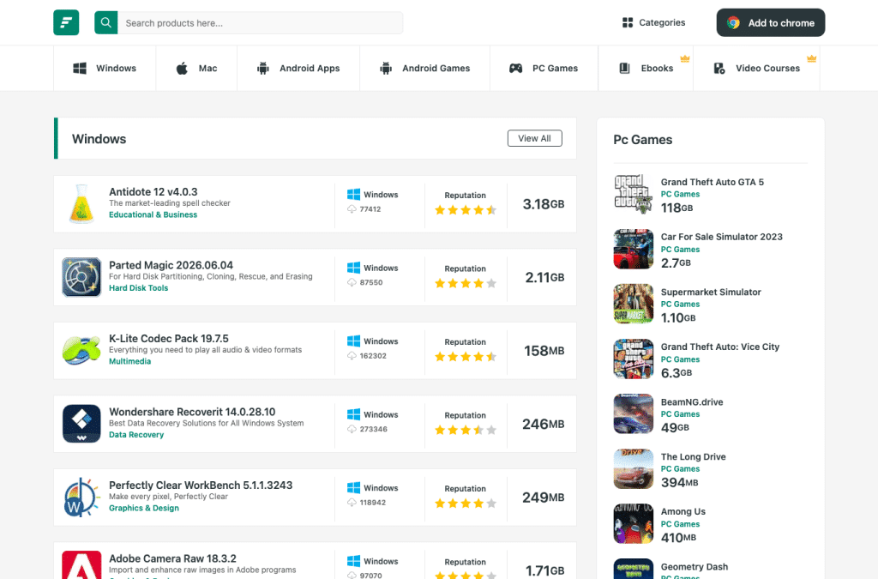Open the The Long Drive title
Viewport: 878px width, 579px height.
[x=693, y=457]
